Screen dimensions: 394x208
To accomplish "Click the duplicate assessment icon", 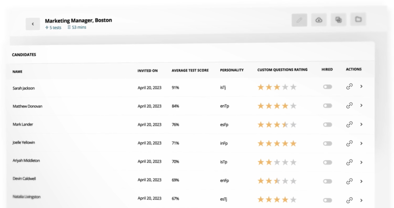I will (x=339, y=20).
